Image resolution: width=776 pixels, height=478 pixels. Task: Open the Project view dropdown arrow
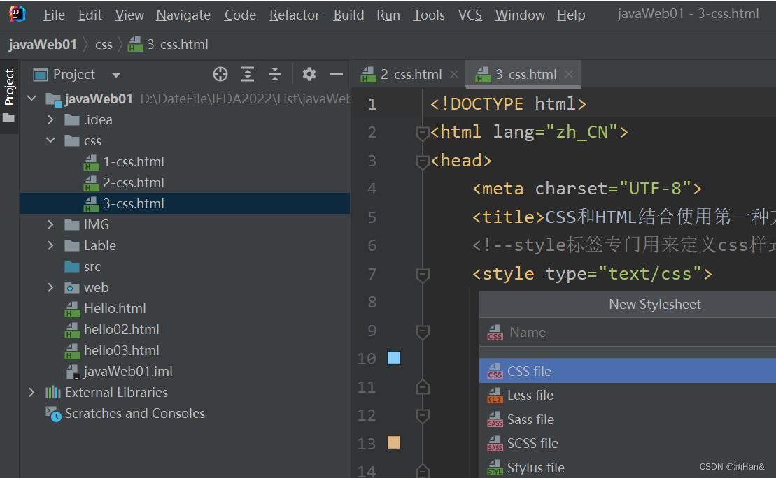(x=116, y=75)
